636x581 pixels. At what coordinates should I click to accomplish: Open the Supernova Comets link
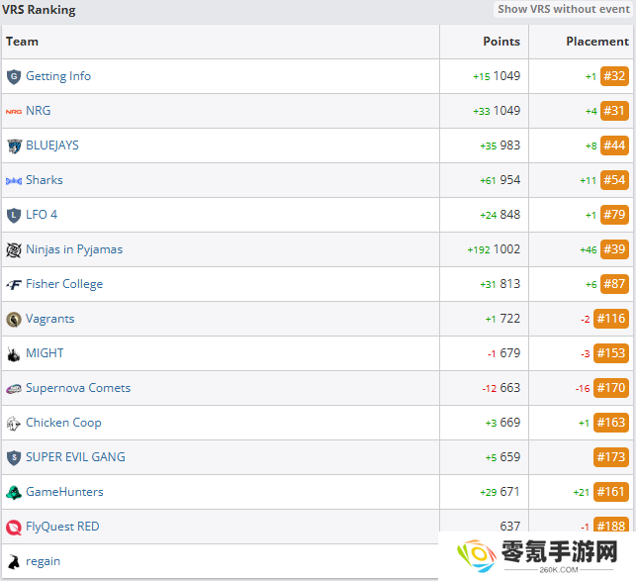[x=78, y=388]
